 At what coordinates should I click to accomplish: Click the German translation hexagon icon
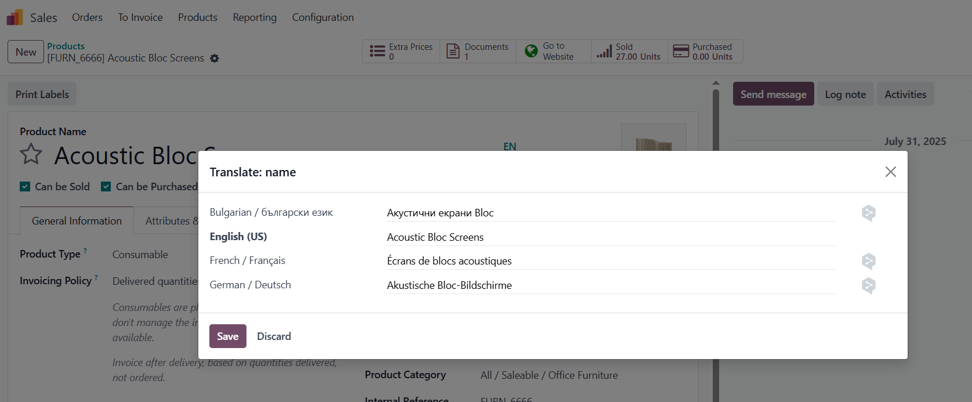click(x=868, y=285)
